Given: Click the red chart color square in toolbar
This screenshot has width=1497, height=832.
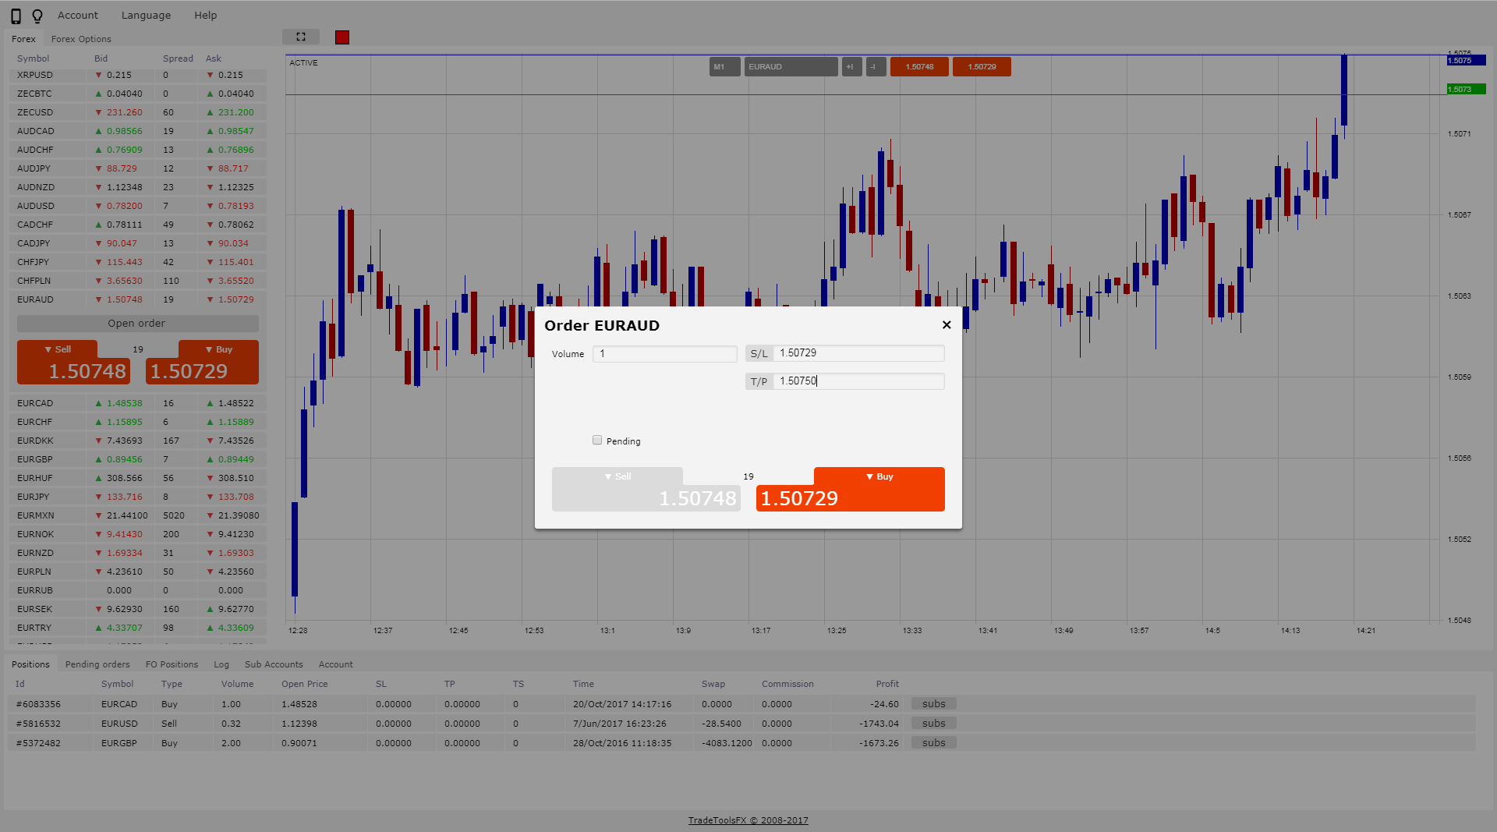Looking at the screenshot, I should [x=341, y=37].
